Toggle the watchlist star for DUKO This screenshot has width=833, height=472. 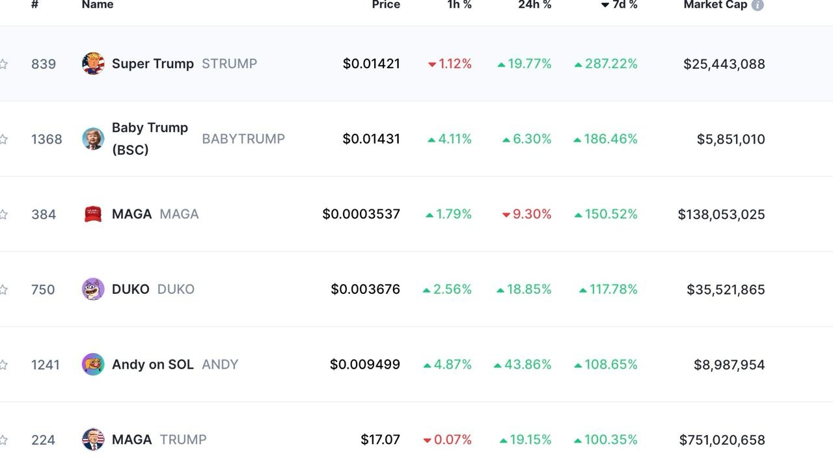(x=3, y=289)
